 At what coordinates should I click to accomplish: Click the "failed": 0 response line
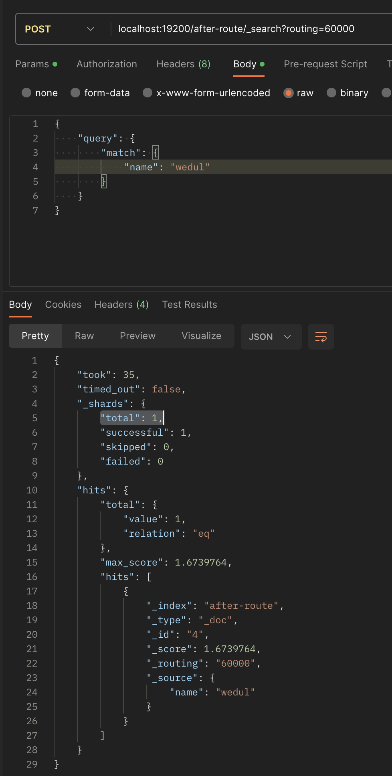[132, 461]
